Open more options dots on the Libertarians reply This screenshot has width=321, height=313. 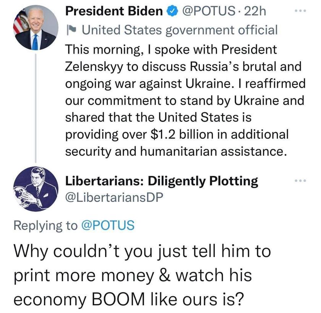300,181
